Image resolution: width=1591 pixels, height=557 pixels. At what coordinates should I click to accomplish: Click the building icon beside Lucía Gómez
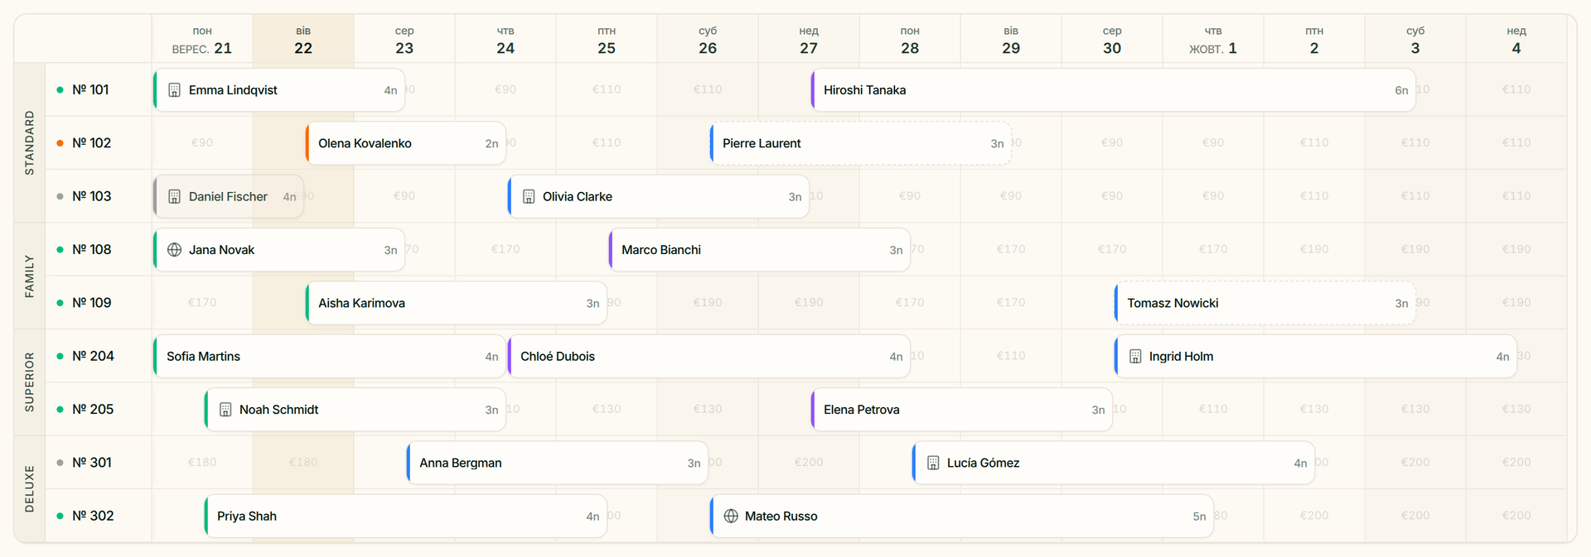933,463
